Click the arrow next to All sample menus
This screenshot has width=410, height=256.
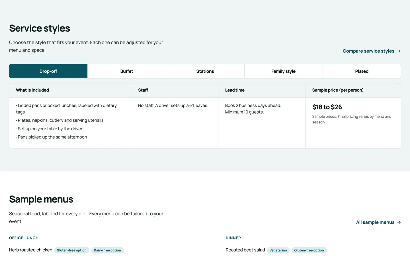click(x=399, y=222)
